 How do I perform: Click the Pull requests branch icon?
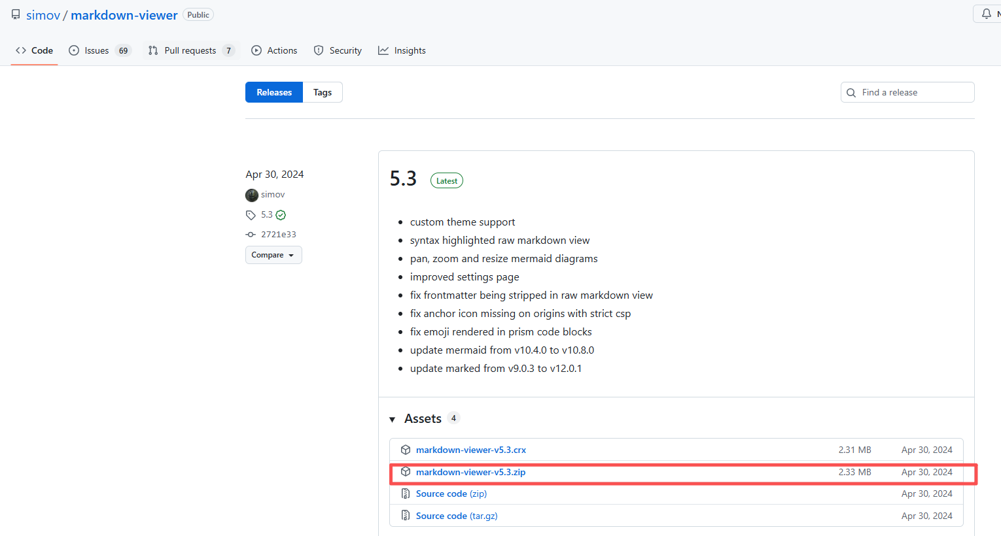coord(153,50)
